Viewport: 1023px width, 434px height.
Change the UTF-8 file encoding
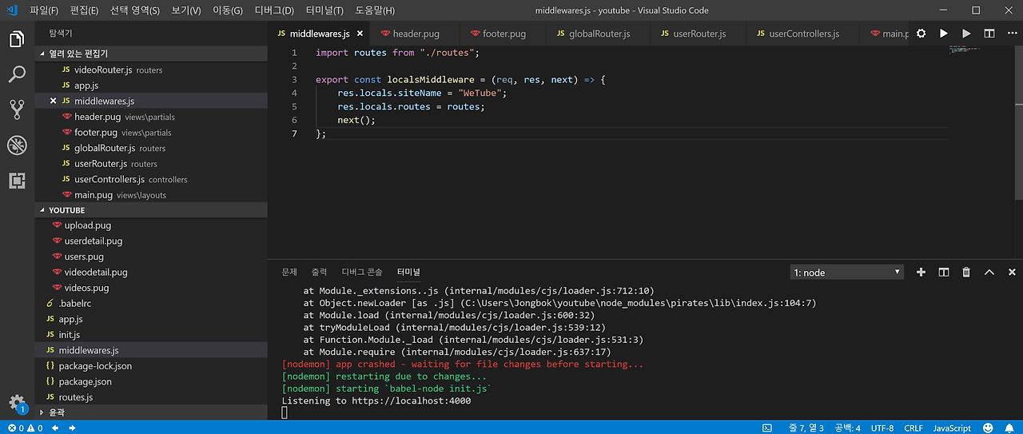882,428
